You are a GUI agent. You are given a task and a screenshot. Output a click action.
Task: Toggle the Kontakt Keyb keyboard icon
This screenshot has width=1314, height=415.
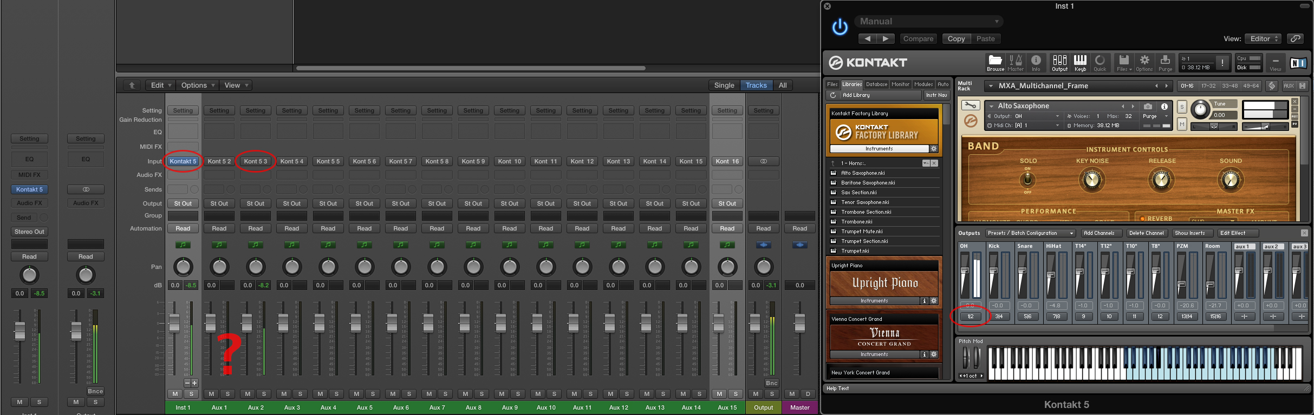click(x=1080, y=63)
